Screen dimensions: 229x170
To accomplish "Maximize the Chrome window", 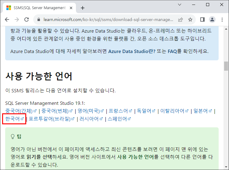I will point(208,5).
